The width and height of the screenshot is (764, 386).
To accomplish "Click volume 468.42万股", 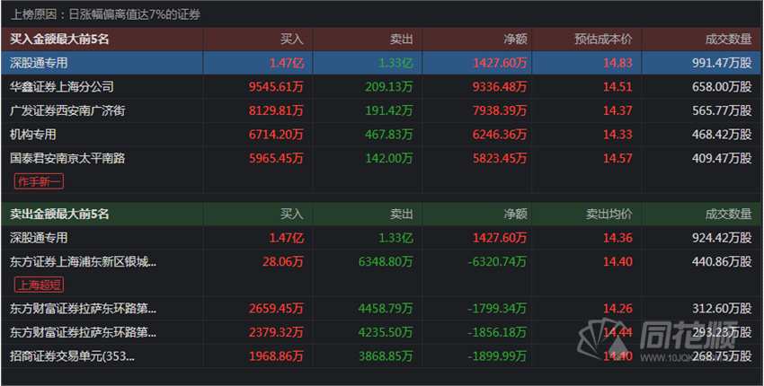I will (x=722, y=135).
